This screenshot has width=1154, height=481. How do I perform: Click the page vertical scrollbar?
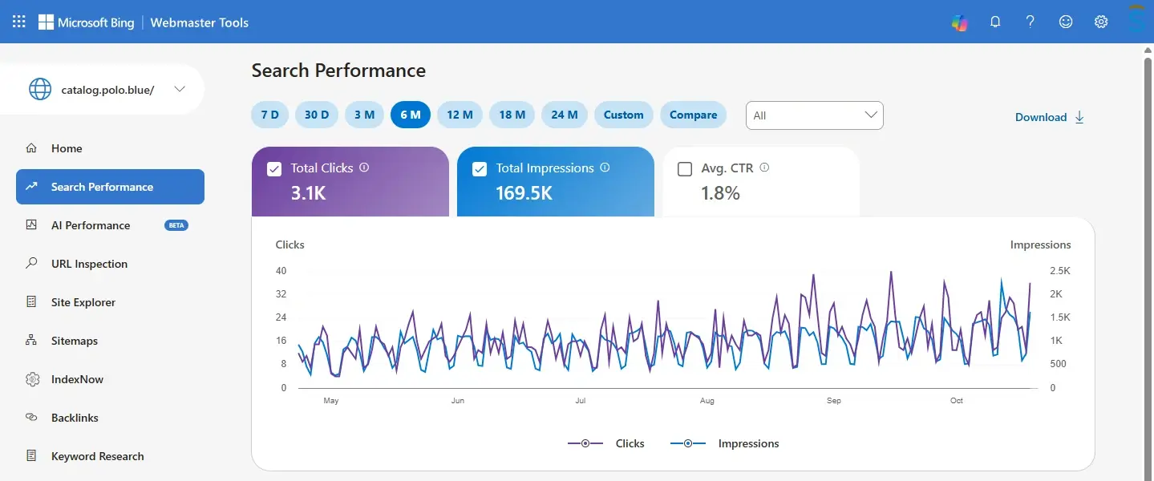(1148, 268)
